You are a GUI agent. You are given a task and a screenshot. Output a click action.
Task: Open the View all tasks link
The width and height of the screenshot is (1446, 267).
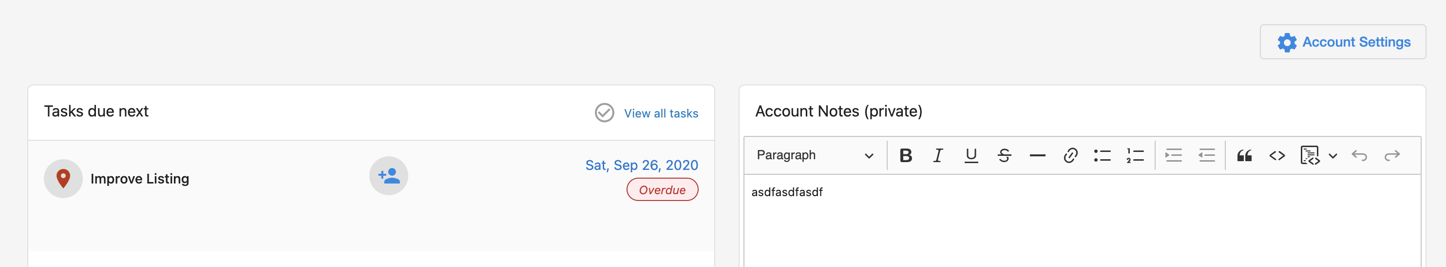[661, 113]
